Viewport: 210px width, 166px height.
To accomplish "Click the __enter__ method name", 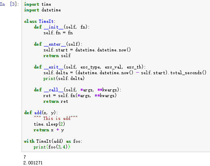I will point(55,44).
